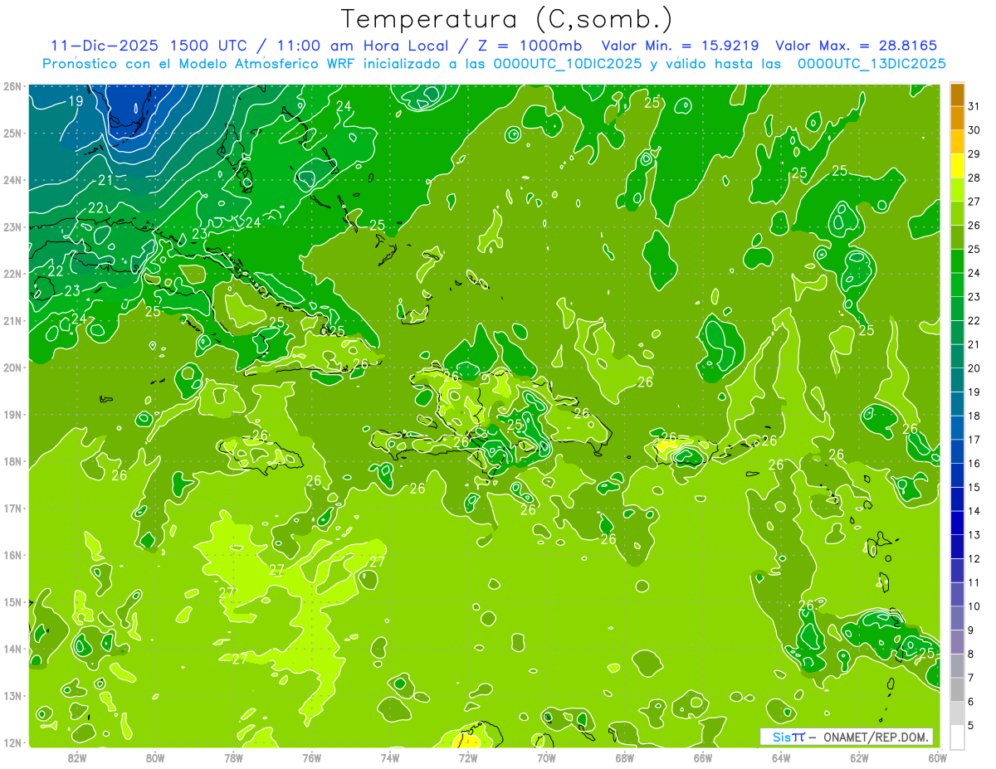The height and width of the screenshot is (769, 996).
Task: Pick the brown-orange swatch above 31 on color bar
Action: click(956, 95)
